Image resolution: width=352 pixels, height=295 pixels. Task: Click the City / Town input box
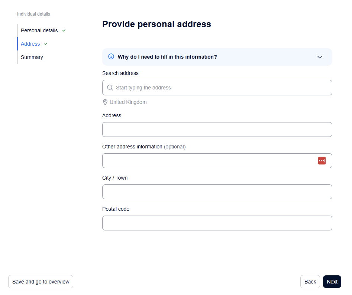point(217,192)
